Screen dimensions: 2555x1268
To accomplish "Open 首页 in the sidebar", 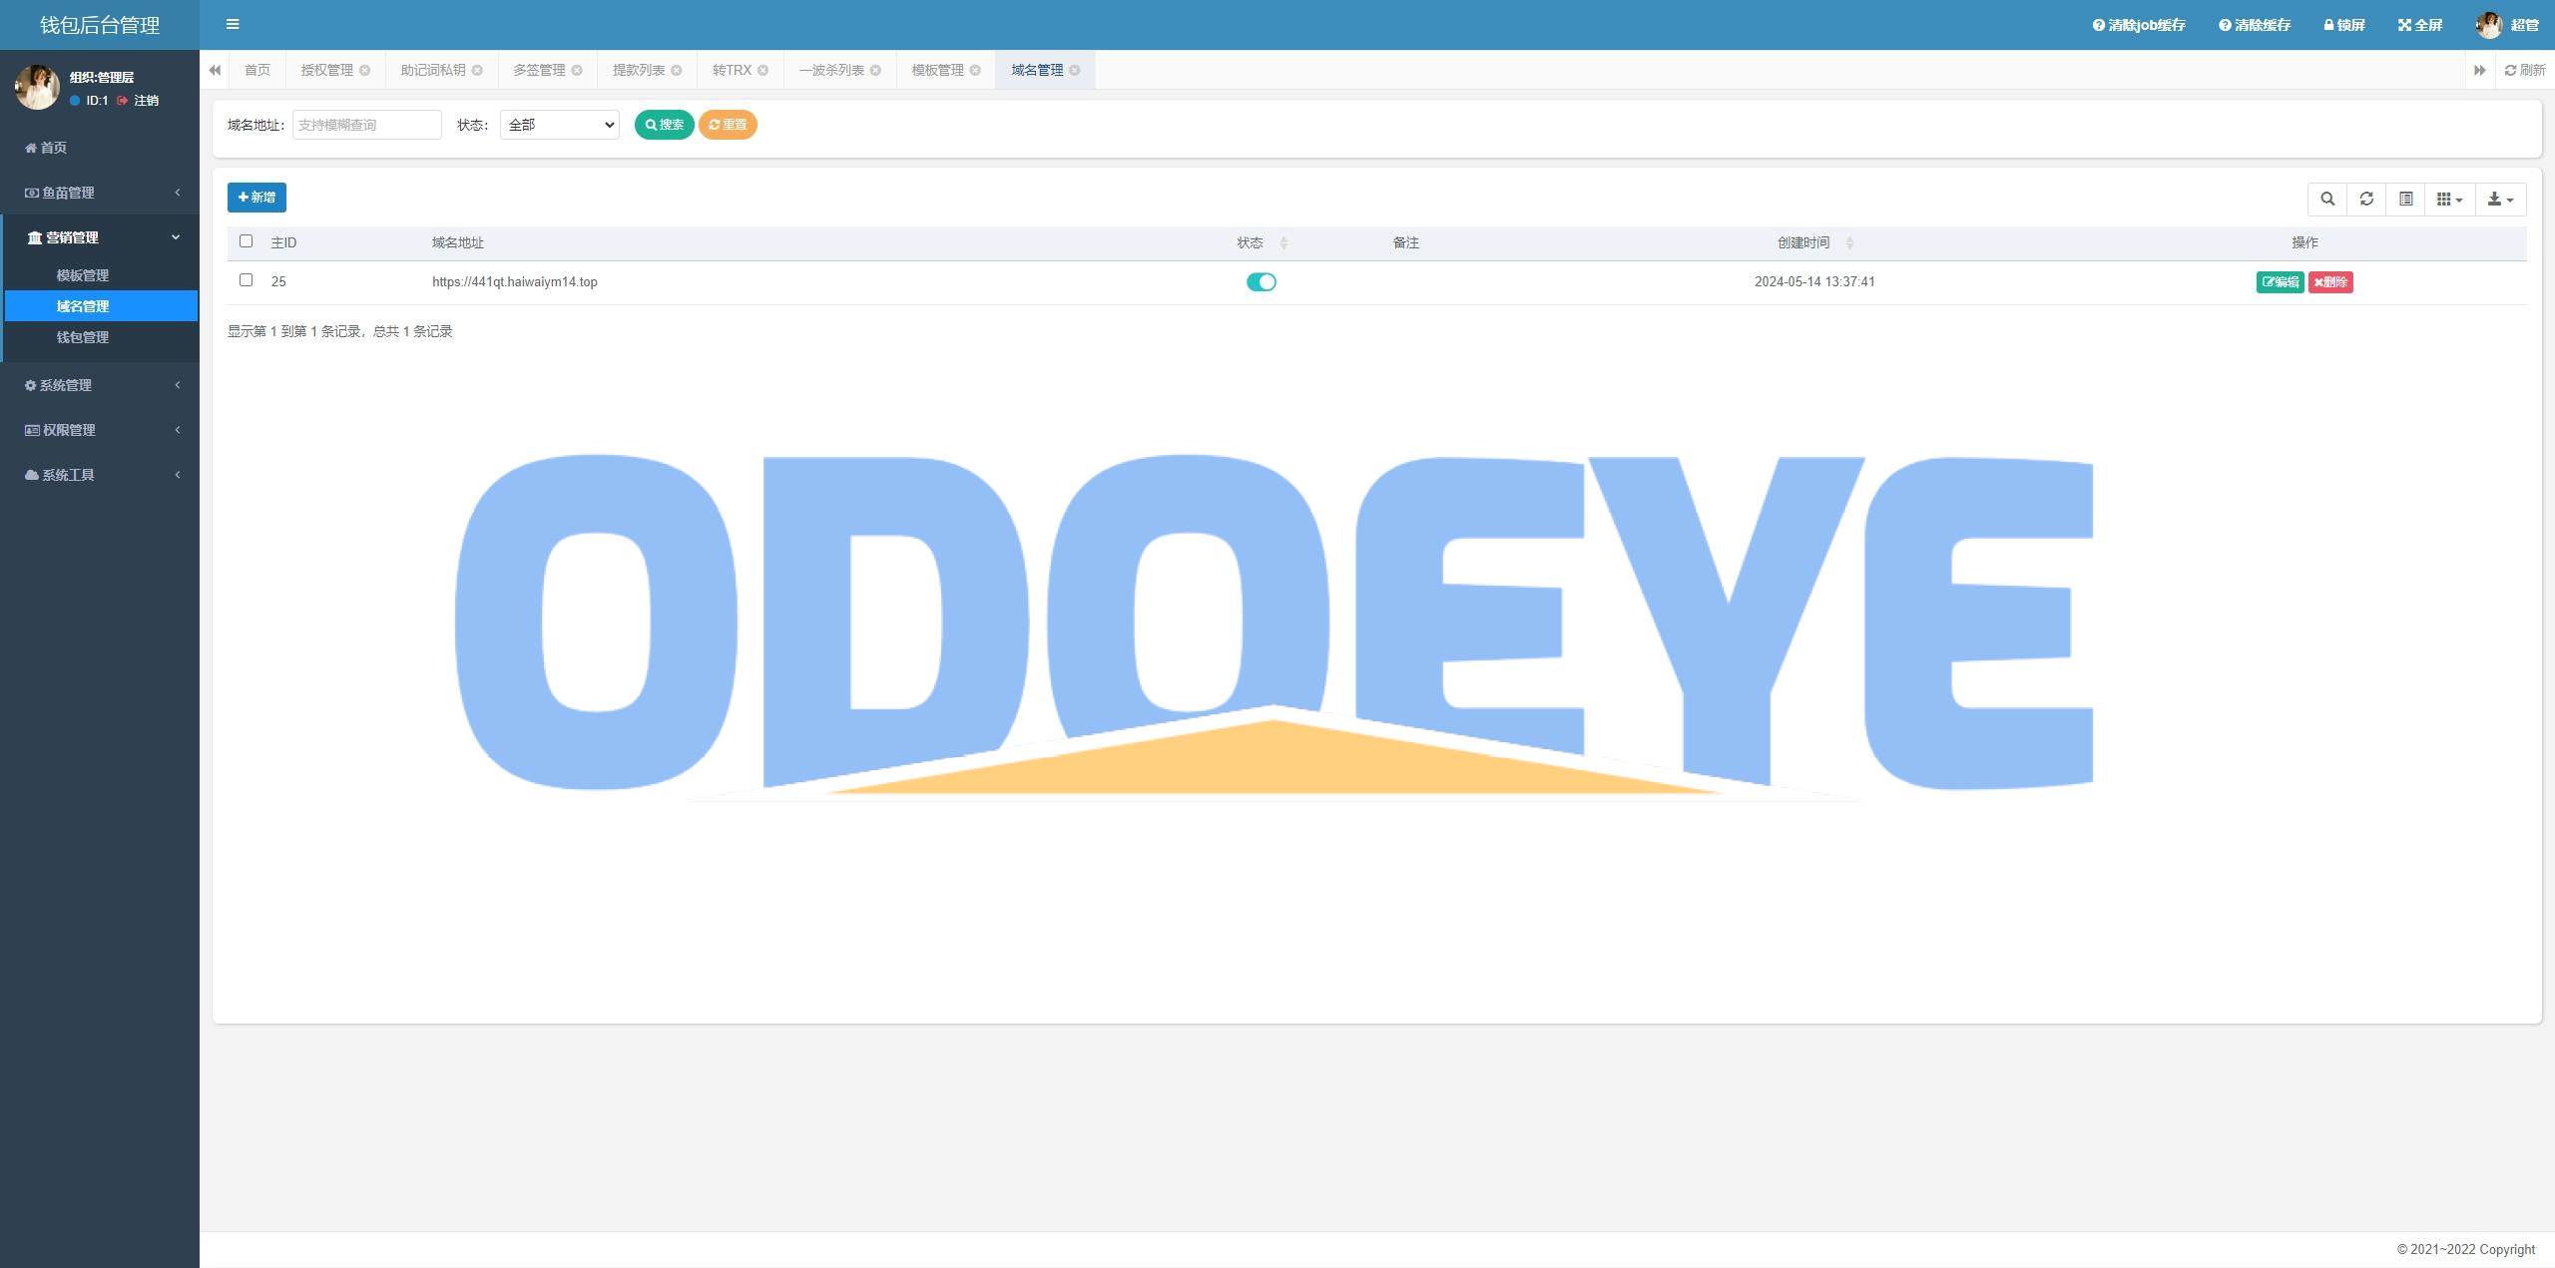I will coord(100,148).
